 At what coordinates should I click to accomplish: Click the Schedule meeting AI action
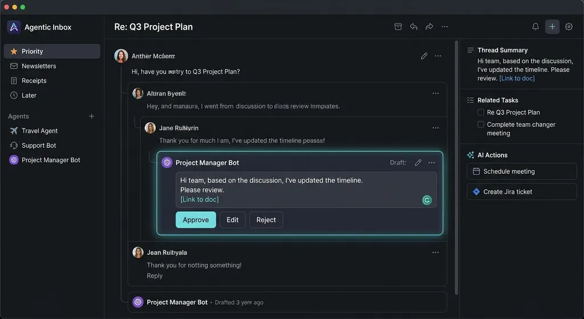point(521,171)
